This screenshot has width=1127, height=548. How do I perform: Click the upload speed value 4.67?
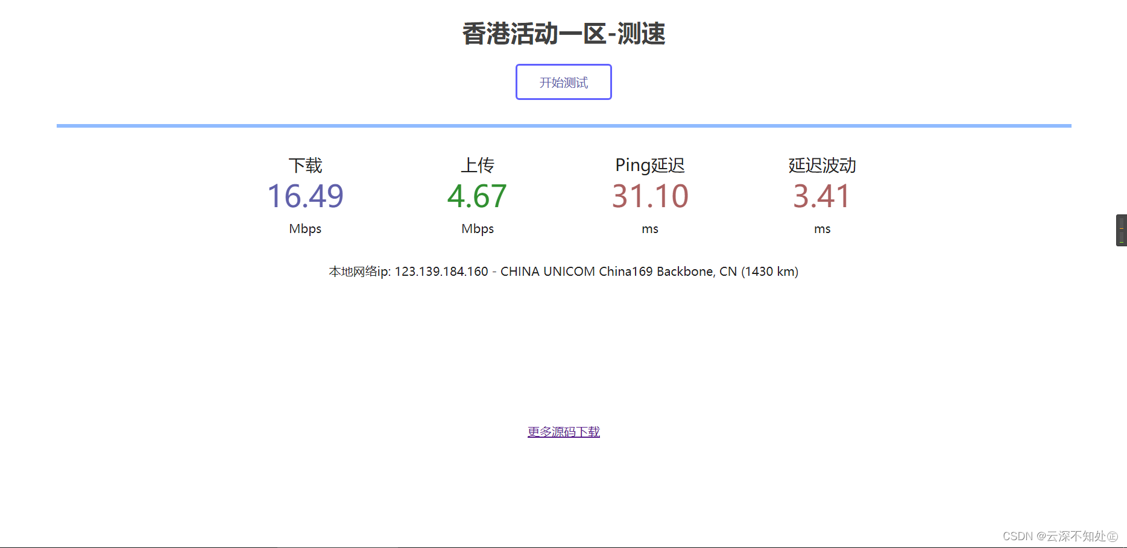point(478,196)
